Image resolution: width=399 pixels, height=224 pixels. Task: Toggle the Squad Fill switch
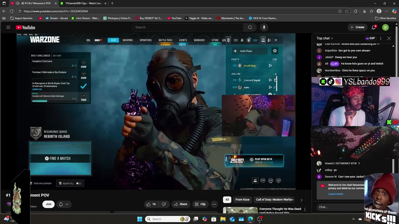(x=78, y=183)
